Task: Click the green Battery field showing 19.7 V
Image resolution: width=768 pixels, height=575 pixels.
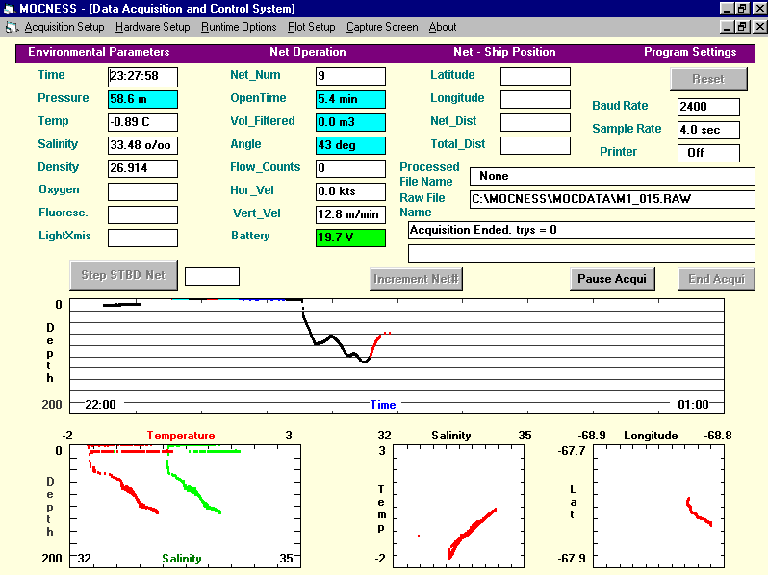Action: point(350,237)
